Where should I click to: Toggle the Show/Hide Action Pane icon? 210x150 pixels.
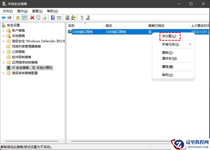pos(59,18)
